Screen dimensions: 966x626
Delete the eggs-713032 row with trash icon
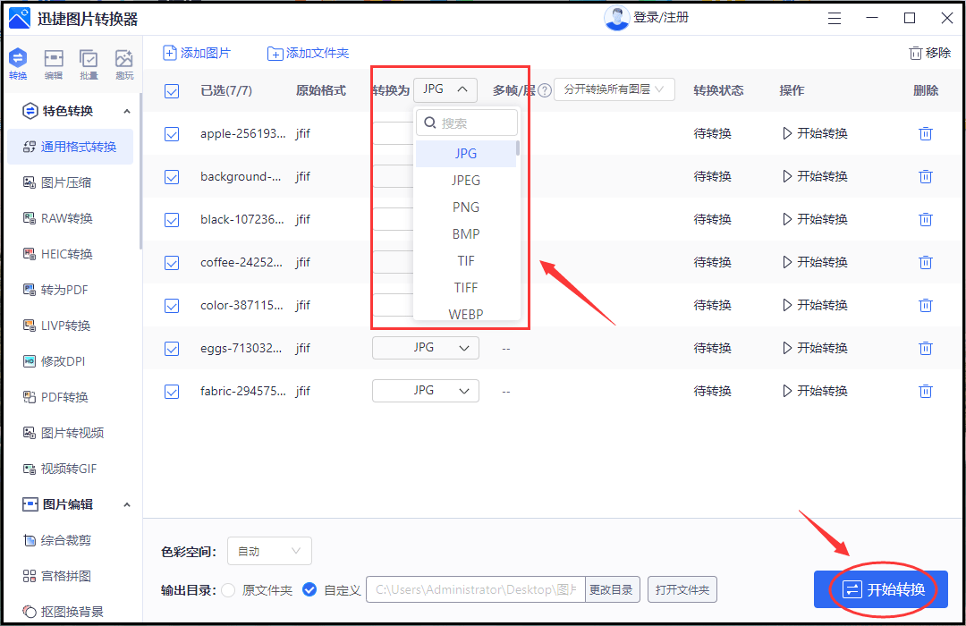click(x=926, y=348)
